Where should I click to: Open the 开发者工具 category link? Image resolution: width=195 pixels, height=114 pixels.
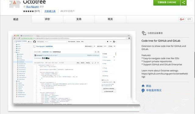pos(50,11)
